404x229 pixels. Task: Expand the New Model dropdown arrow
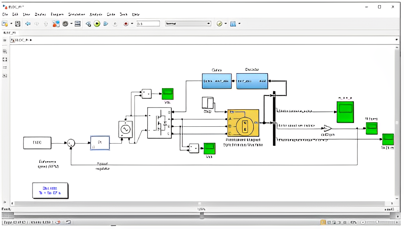[x=11, y=24]
